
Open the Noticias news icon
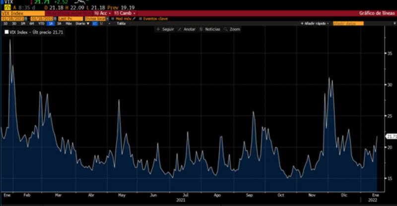coord(202,30)
